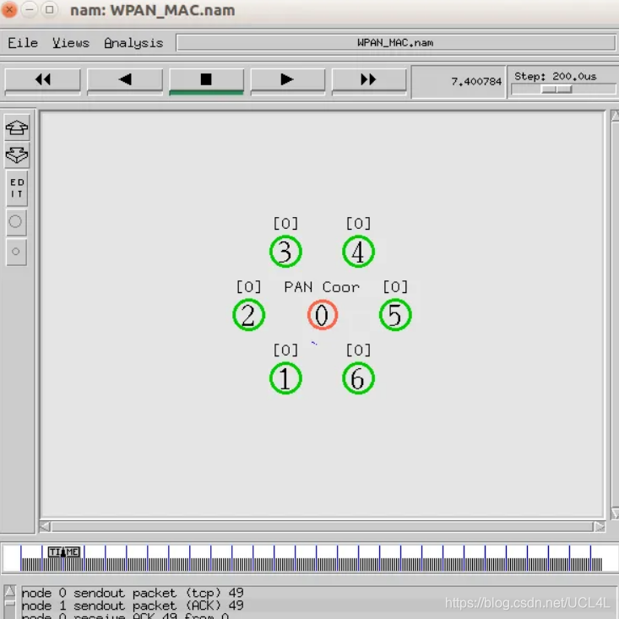The height and width of the screenshot is (619, 619).
Task: Open the Analysis menu
Action: [133, 42]
